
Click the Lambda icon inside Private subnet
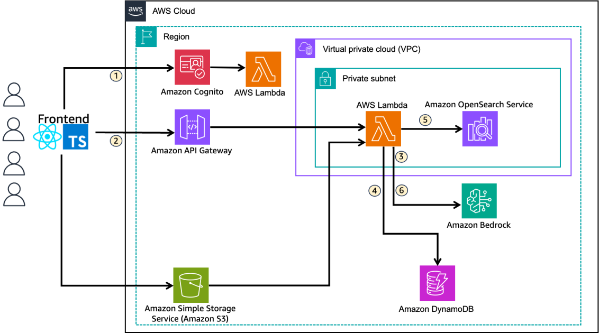(x=383, y=129)
